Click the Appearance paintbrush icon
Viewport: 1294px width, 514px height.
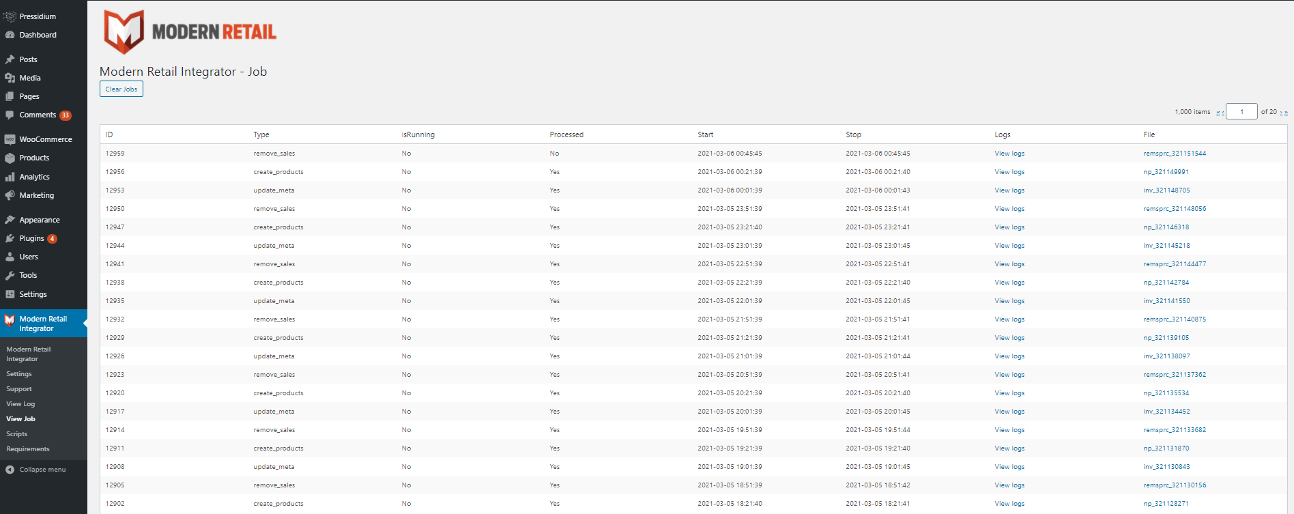click(x=10, y=220)
